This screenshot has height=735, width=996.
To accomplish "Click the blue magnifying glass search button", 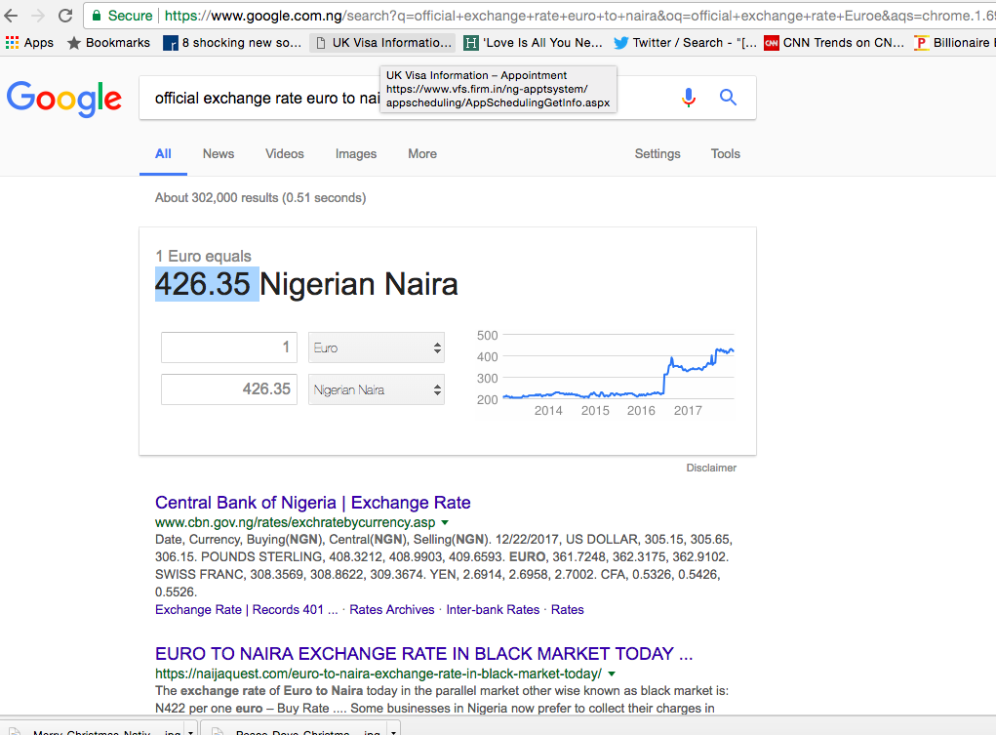I will [x=728, y=98].
